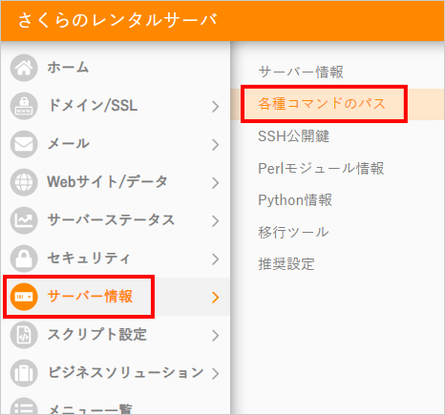
Task: Click the server status chart icon
Action: coord(24,220)
